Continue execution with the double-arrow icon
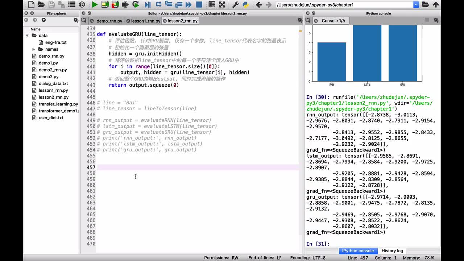This screenshot has height=261, width=464. point(188,5)
